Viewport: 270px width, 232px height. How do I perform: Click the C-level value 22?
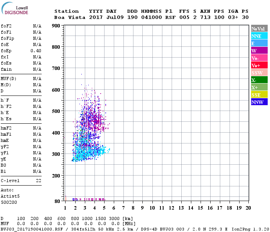[39, 181]
